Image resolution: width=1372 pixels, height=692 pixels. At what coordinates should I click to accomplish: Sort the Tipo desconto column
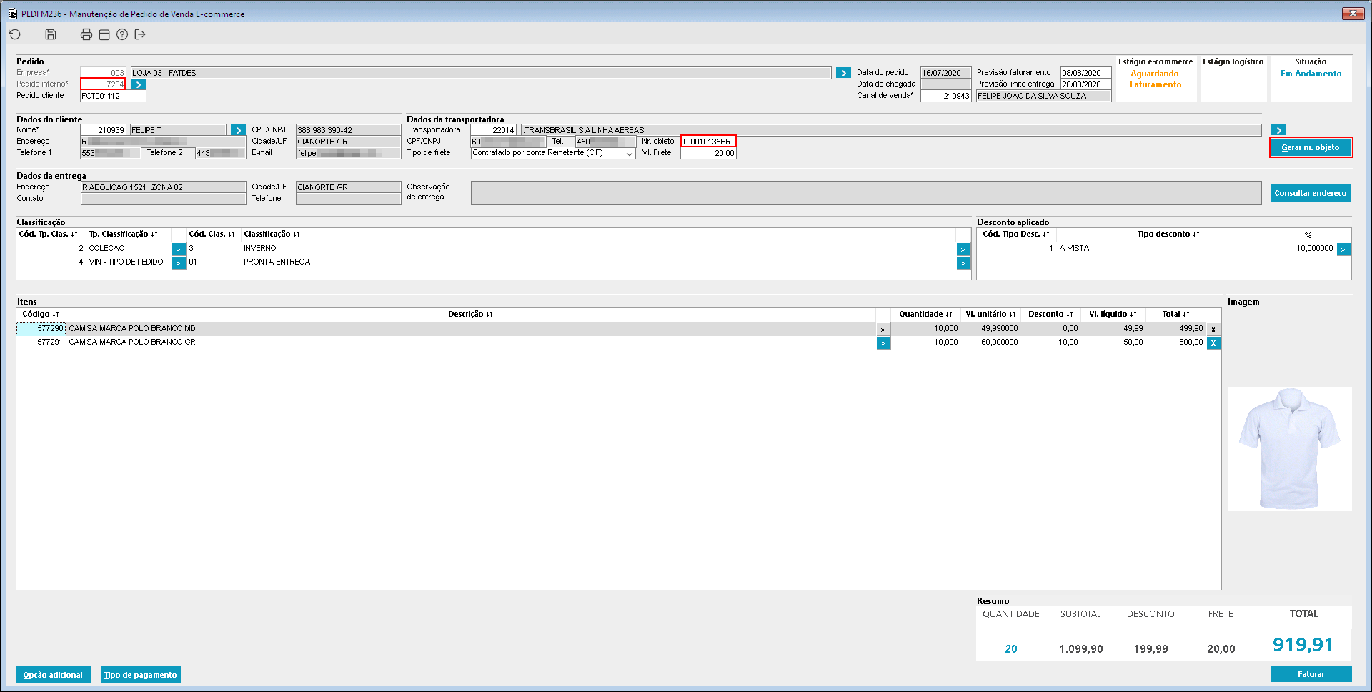[x=1168, y=234]
